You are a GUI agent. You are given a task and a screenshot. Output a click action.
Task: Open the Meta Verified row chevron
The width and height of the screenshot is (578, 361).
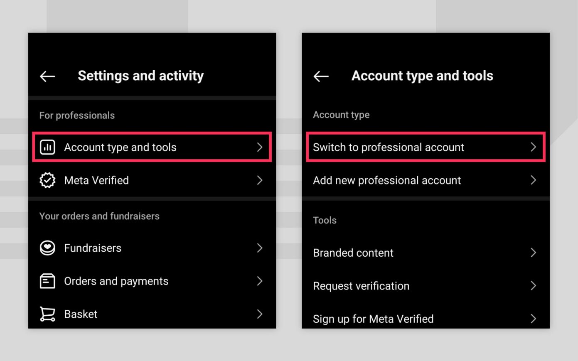(260, 180)
